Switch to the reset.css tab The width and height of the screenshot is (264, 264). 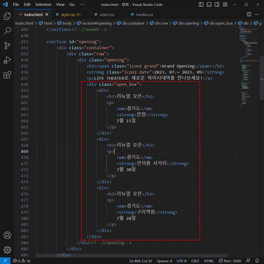108,14
